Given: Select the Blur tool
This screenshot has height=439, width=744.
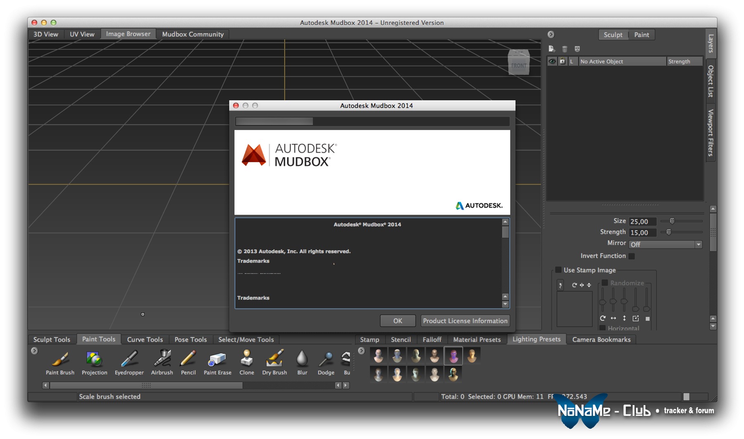Looking at the screenshot, I should (302, 359).
